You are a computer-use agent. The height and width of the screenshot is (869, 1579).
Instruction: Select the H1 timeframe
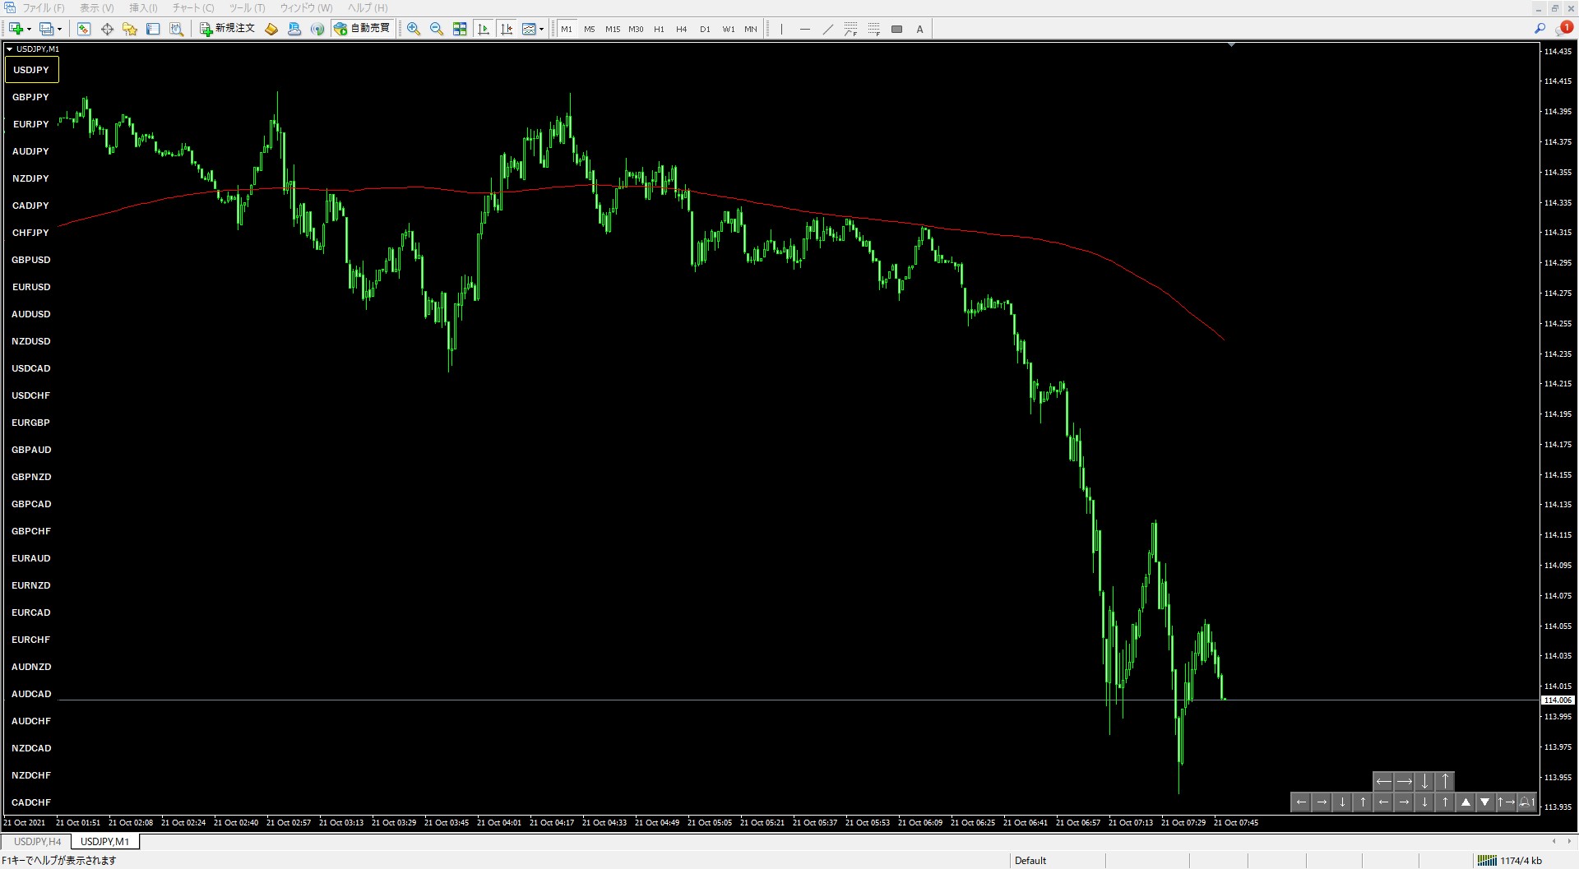pyautogui.click(x=659, y=29)
